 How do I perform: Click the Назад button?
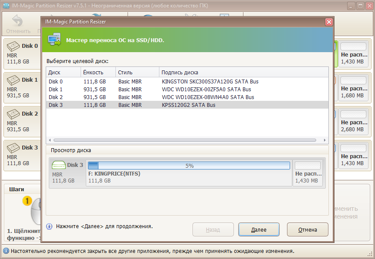(213, 229)
